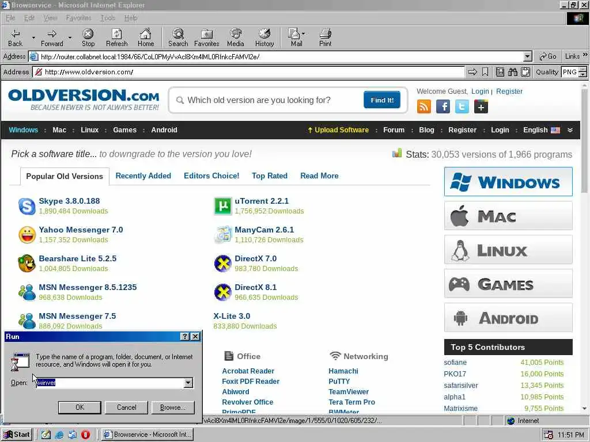Screen dimensions: 590x442
Task: Open the Search toolbar icon
Action: pos(178,37)
